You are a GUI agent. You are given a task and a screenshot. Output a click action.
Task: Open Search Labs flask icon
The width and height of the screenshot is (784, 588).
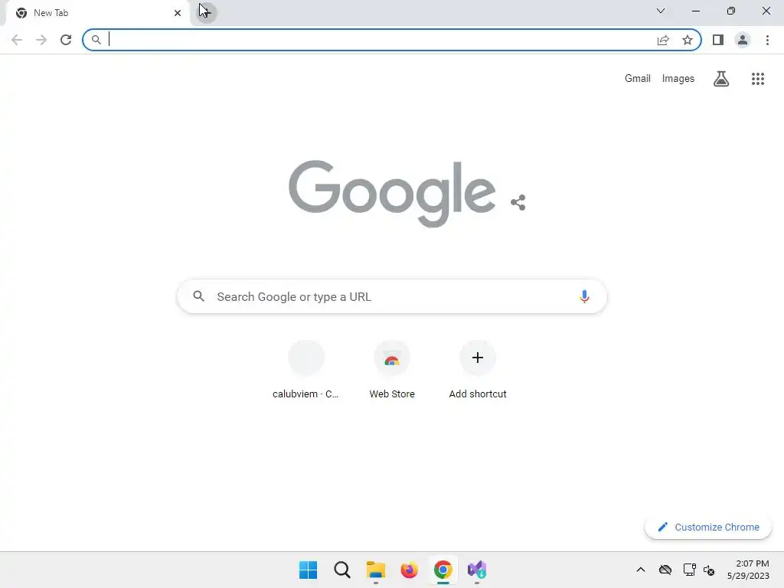721,79
